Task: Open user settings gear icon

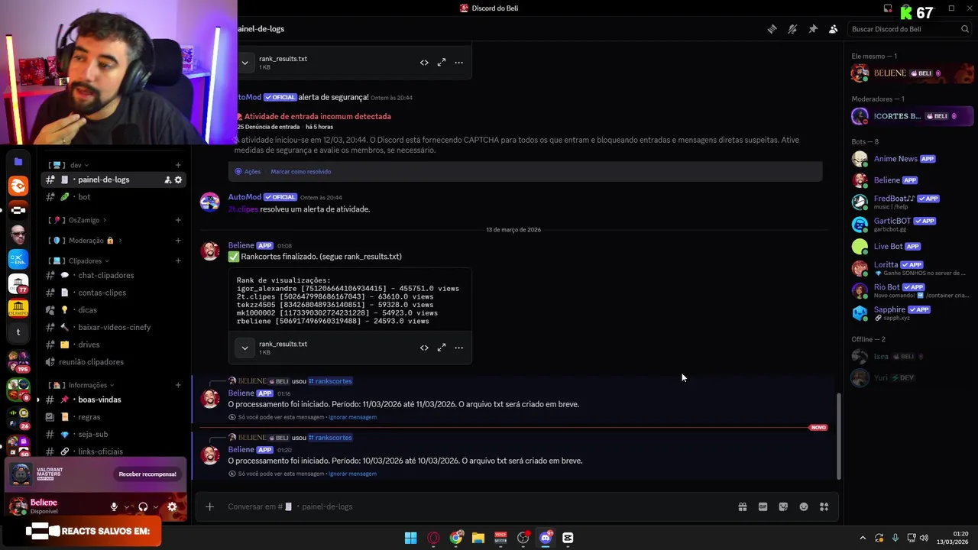Action: pyautogui.click(x=172, y=506)
